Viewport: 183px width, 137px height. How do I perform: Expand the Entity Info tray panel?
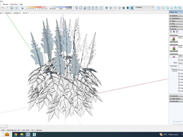tap(176, 101)
